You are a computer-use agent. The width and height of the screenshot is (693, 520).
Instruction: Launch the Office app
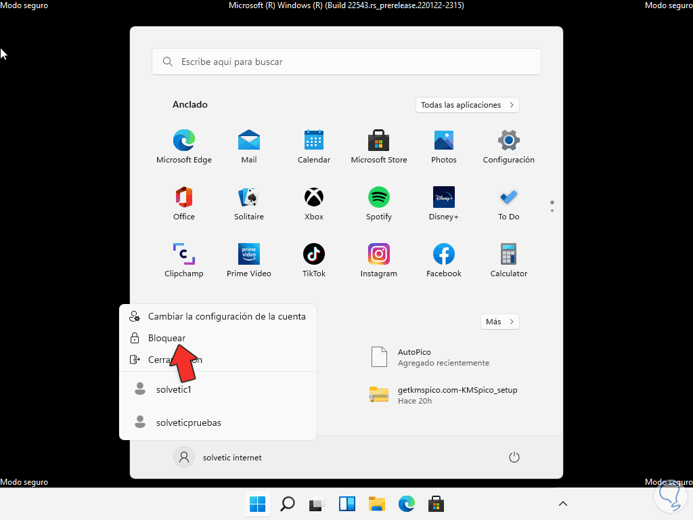pyautogui.click(x=184, y=203)
